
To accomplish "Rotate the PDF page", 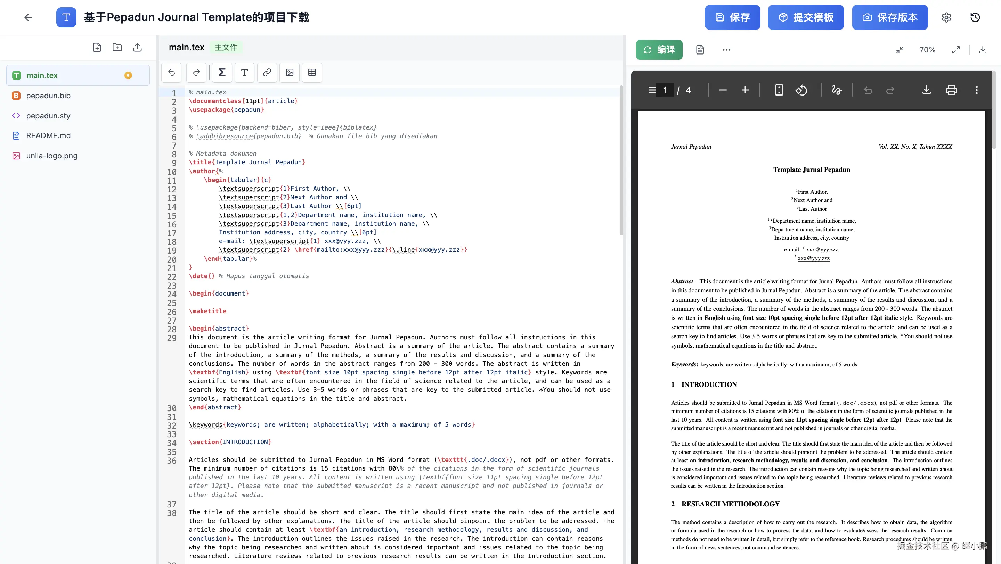I will pos(801,90).
